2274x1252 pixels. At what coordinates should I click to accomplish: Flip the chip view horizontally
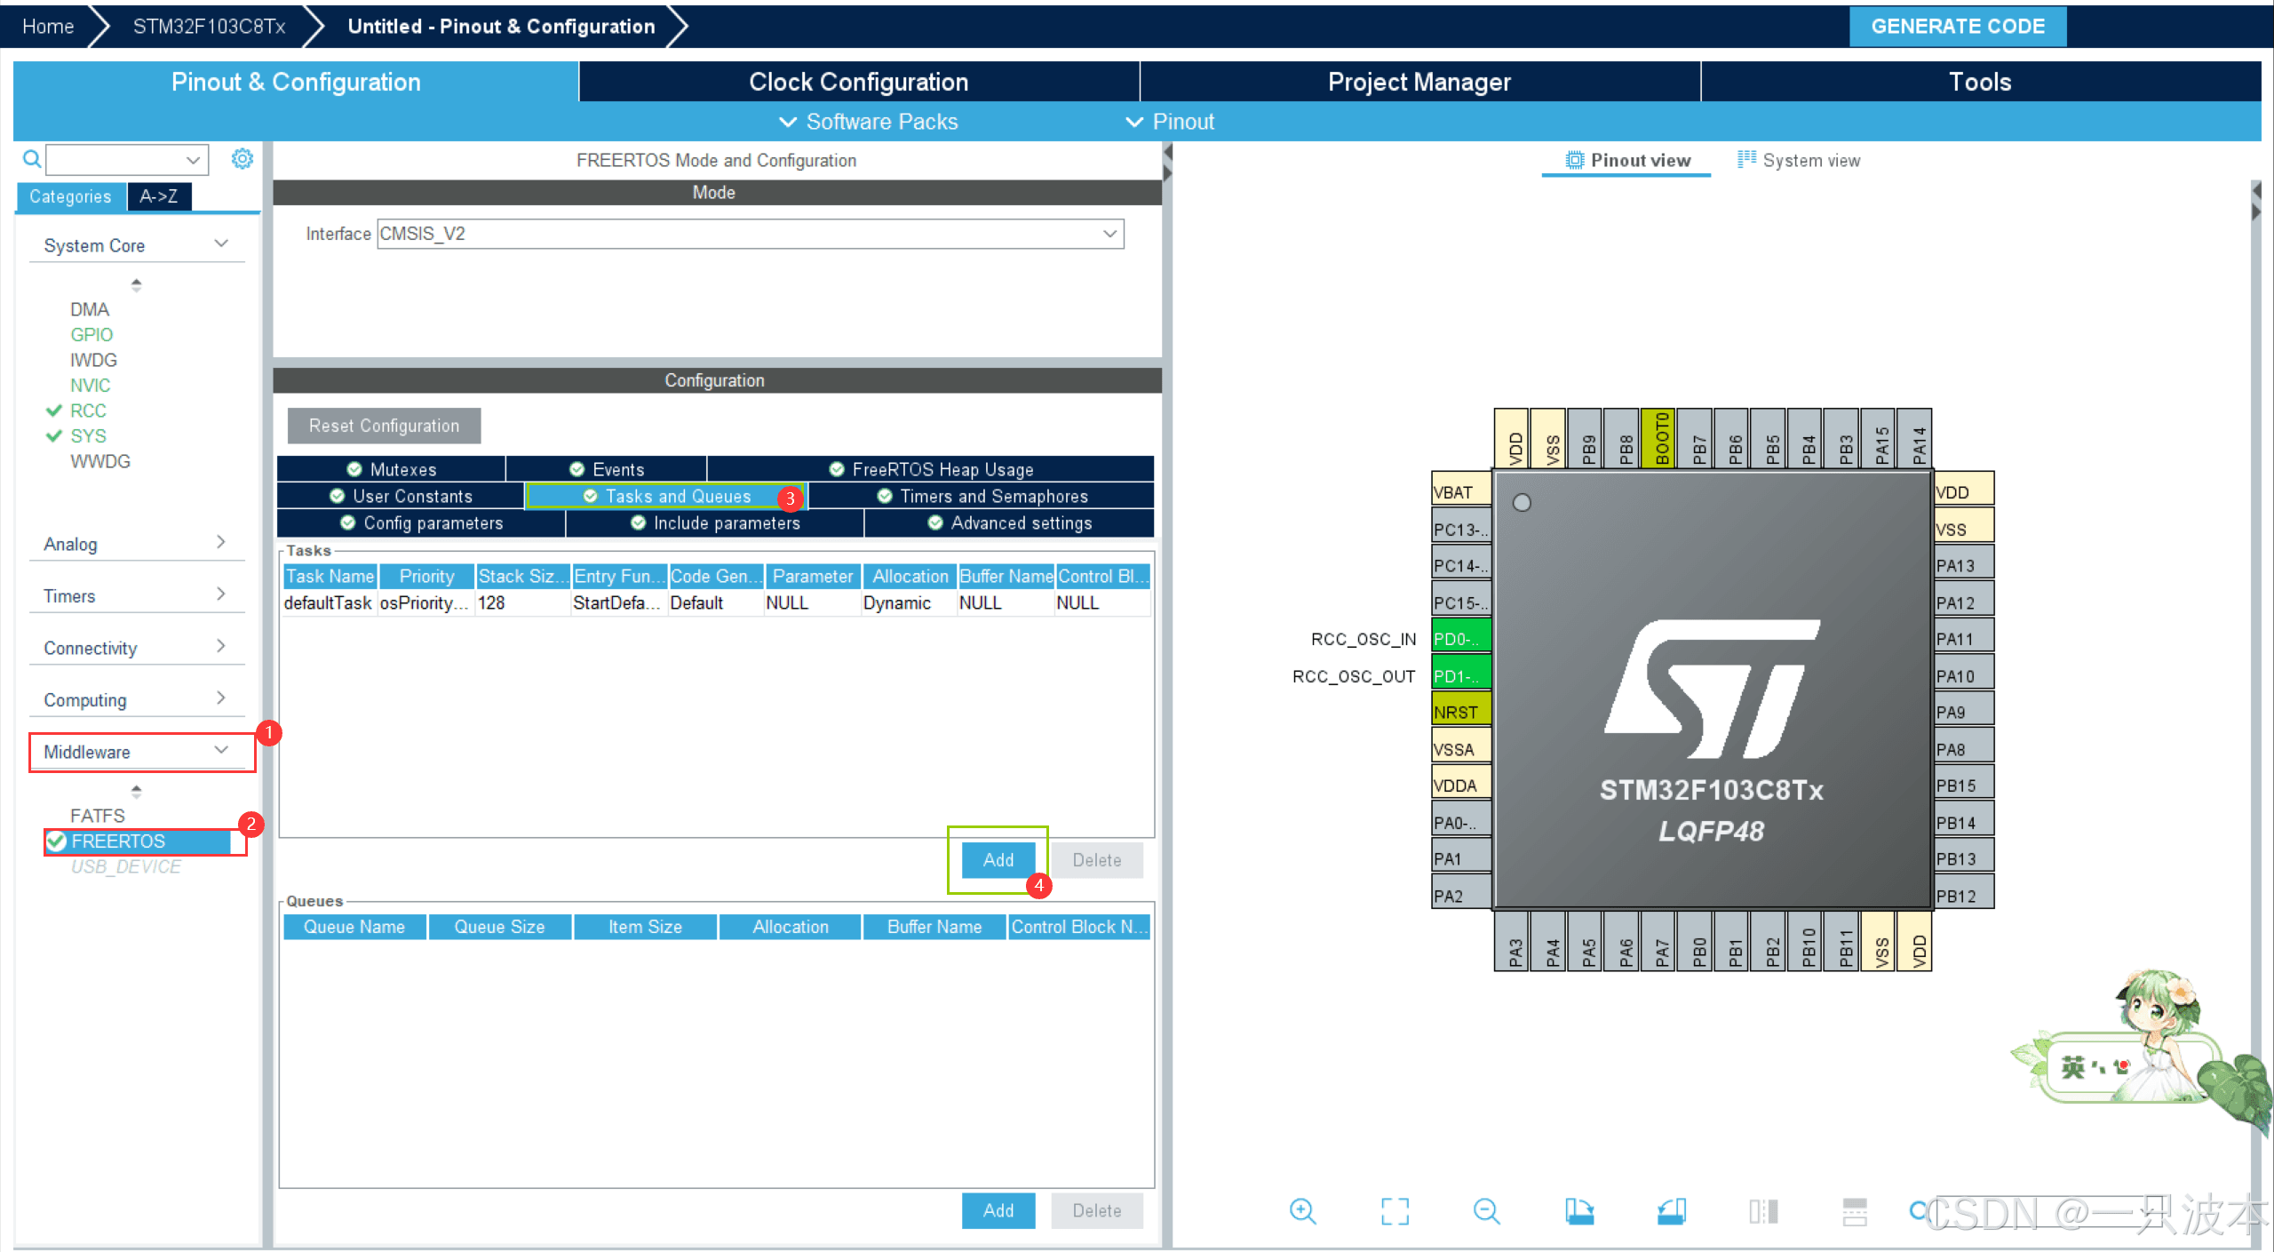[1763, 1210]
